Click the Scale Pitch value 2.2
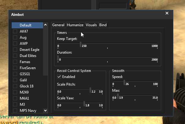The image size is (185, 124). point(94,92)
